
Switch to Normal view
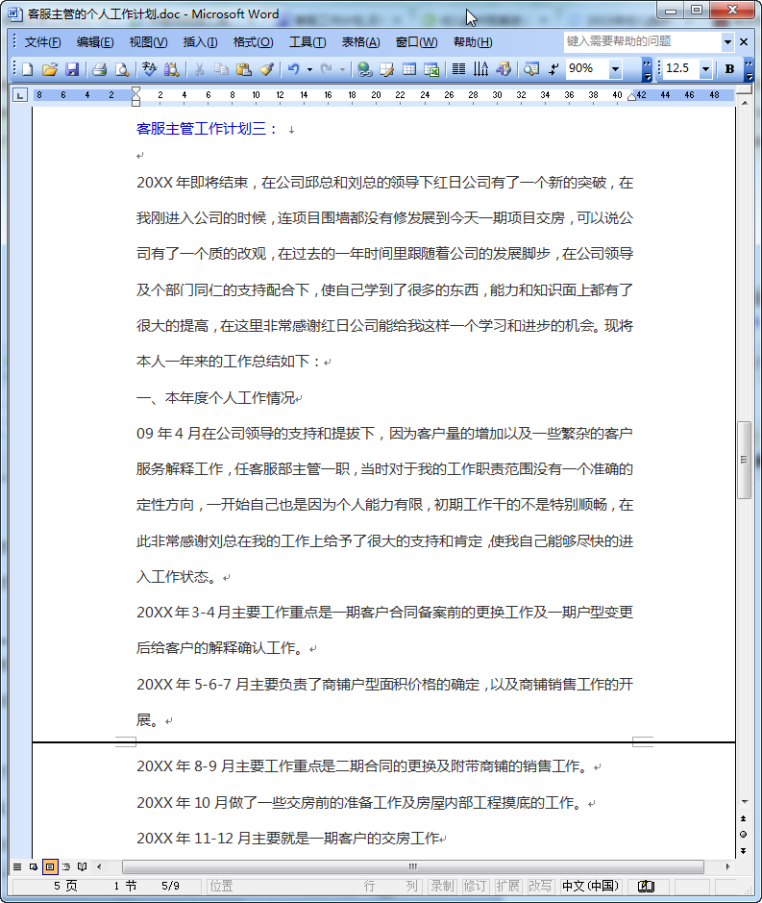point(17,866)
